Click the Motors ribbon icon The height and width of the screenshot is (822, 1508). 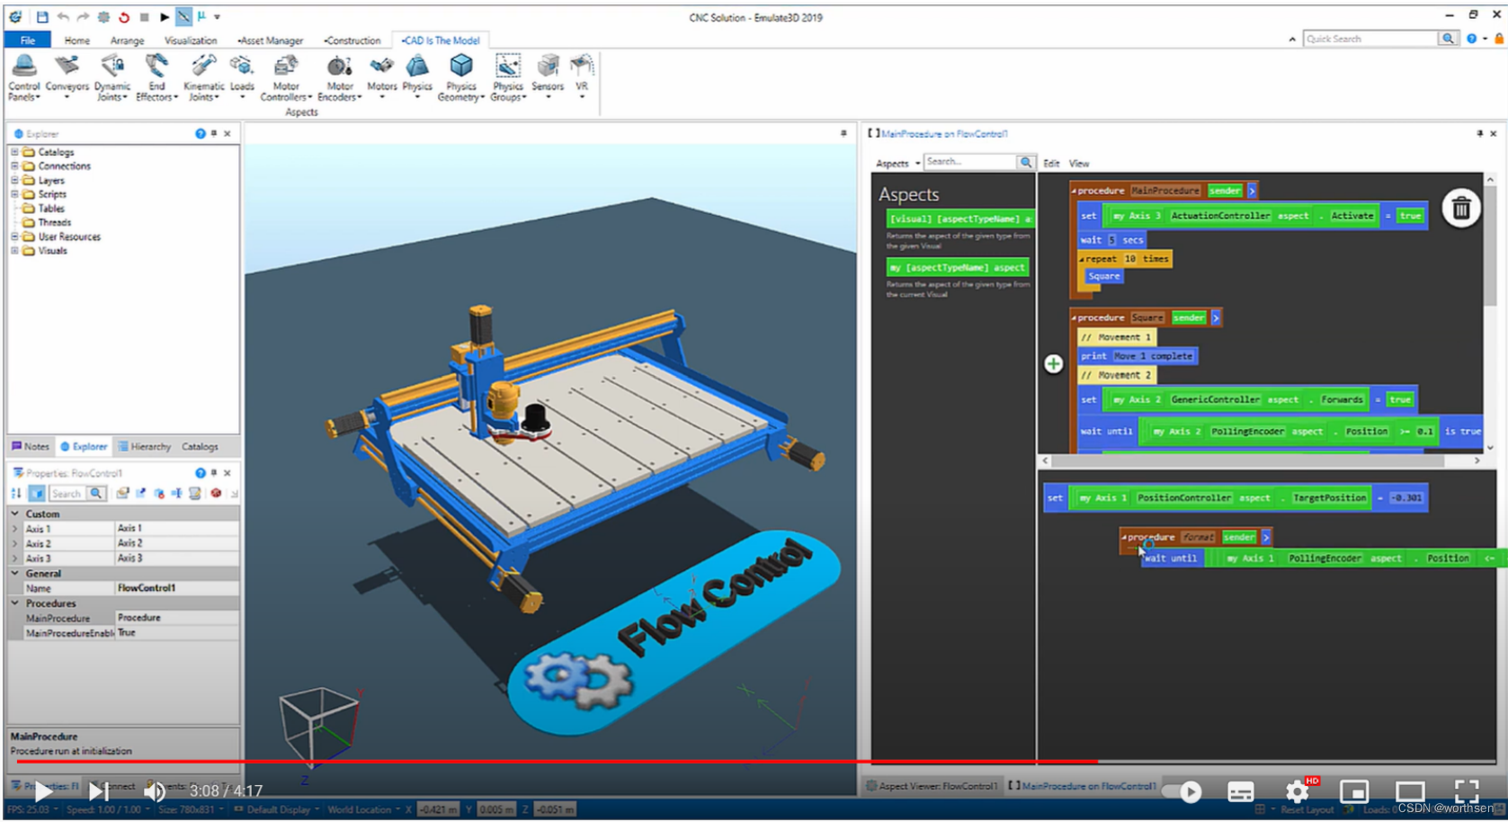point(381,76)
